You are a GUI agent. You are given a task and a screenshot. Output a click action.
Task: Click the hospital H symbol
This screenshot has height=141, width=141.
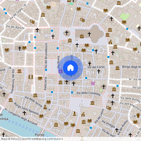pos(52,47)
